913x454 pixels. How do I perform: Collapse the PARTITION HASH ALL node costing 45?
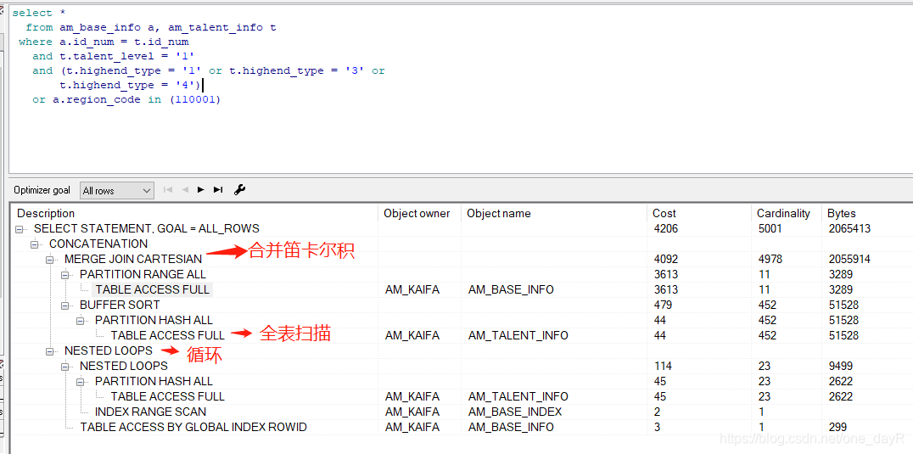(x=82, y=381)
